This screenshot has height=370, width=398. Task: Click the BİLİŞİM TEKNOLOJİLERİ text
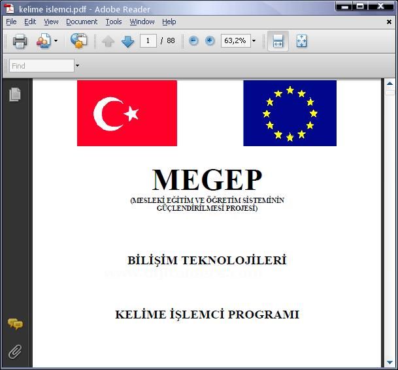pyautogui.click(x=207, y=260)
